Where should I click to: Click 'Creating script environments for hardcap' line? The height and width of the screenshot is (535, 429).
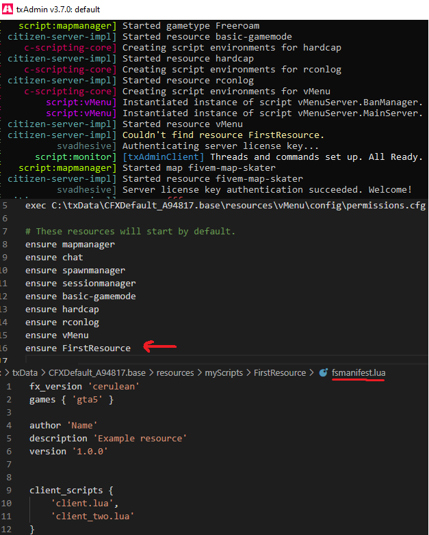click(x=231, y=47)
